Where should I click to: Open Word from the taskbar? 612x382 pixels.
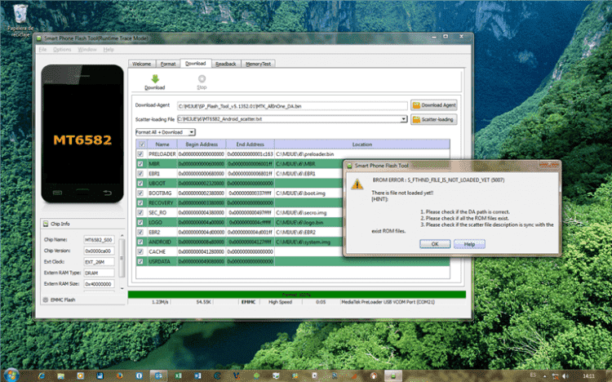point(197,375)
